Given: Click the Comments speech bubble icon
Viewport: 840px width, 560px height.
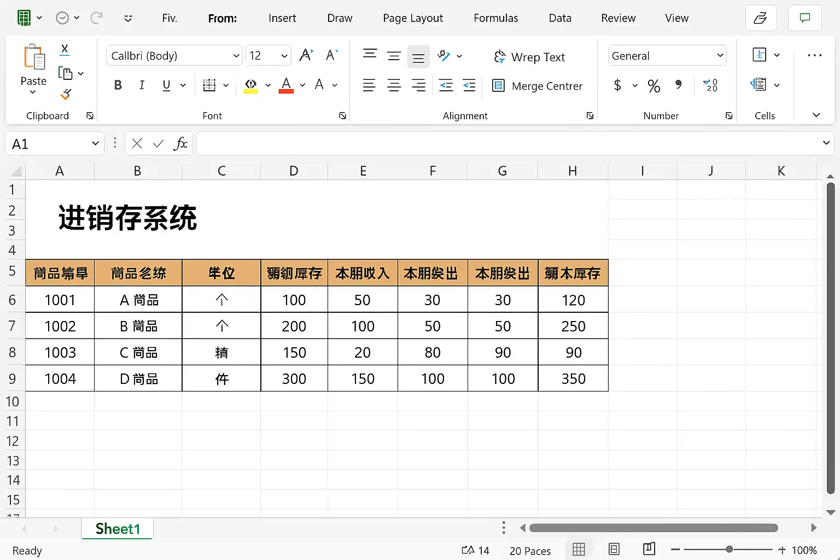Looking at the screenshot, I should [804, 18].
